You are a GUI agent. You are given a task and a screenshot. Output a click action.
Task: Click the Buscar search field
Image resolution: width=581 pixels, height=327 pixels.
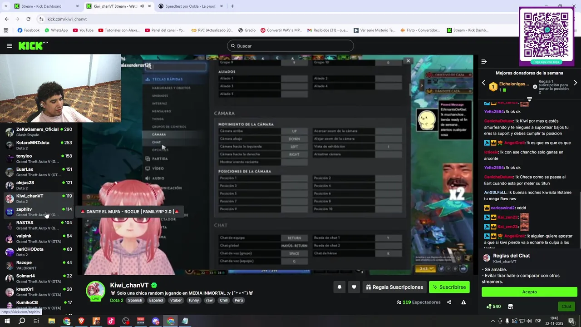coord(290,46)
